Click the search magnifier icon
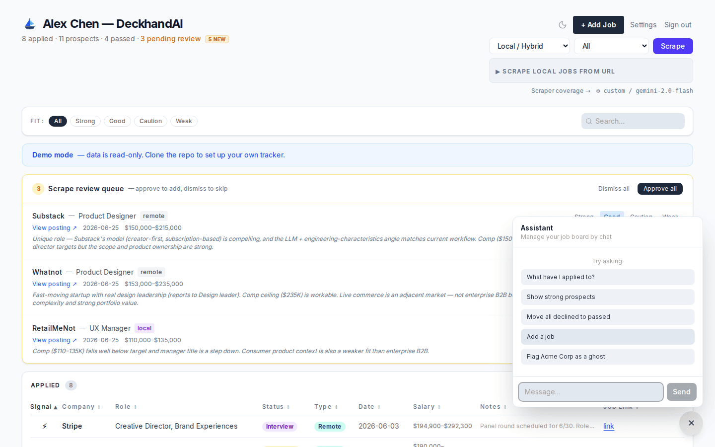 (x=589, y=121)
